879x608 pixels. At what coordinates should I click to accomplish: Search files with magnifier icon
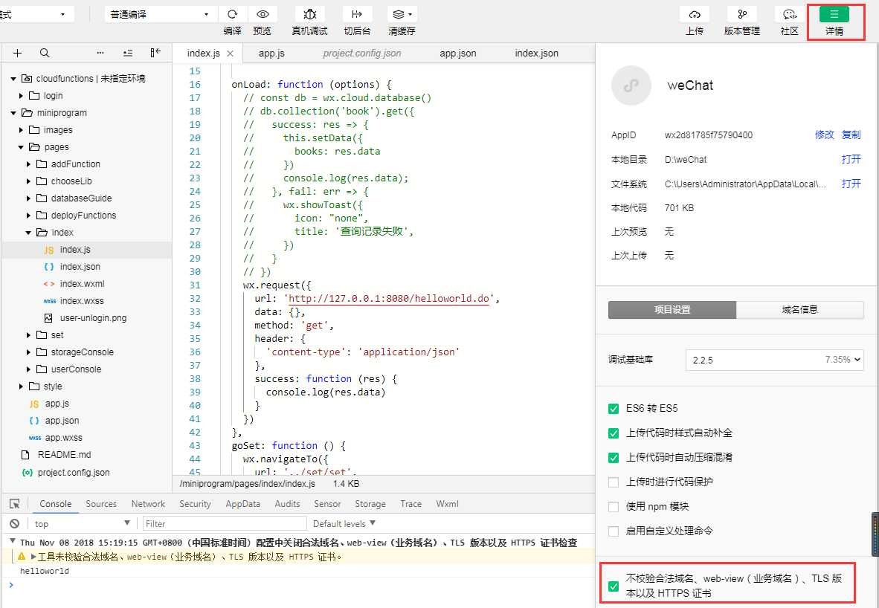45,54
